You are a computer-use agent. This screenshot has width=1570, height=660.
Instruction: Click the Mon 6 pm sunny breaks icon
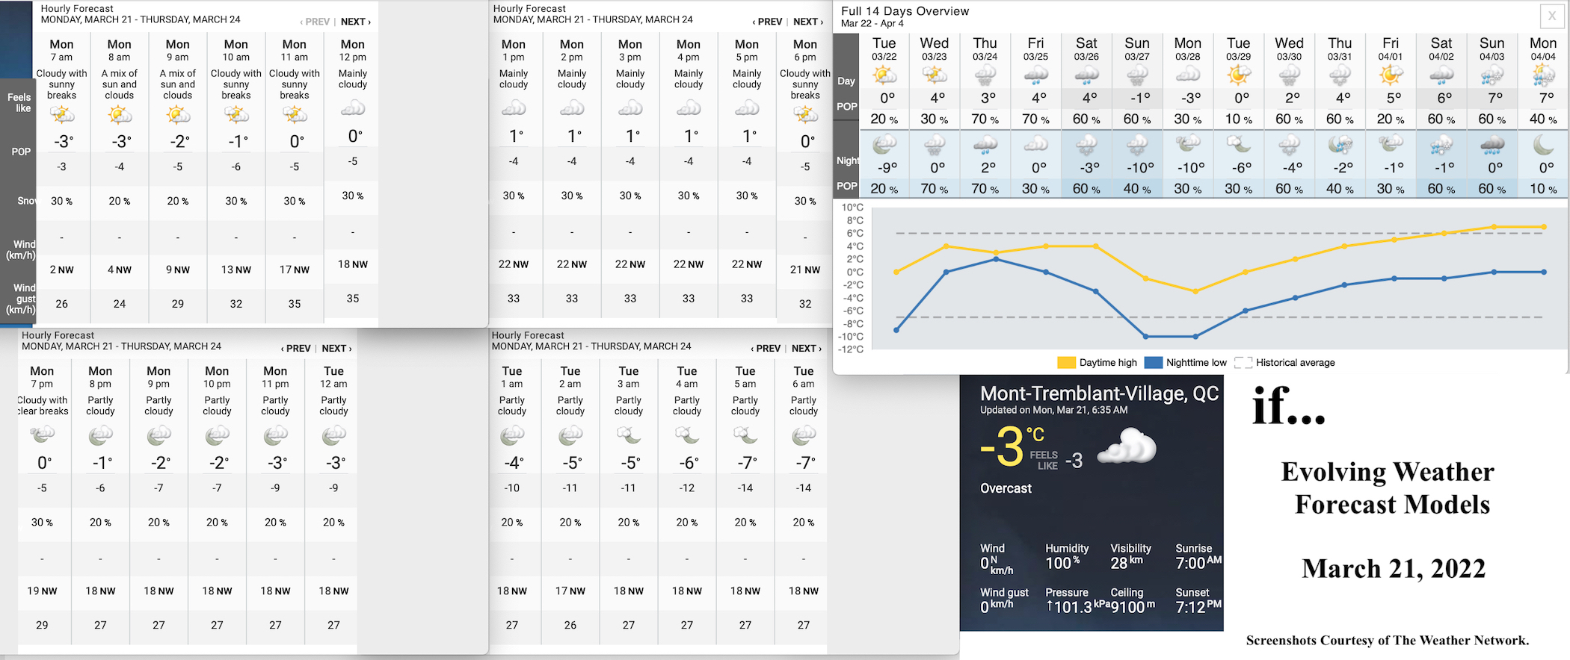coord(805,115)
